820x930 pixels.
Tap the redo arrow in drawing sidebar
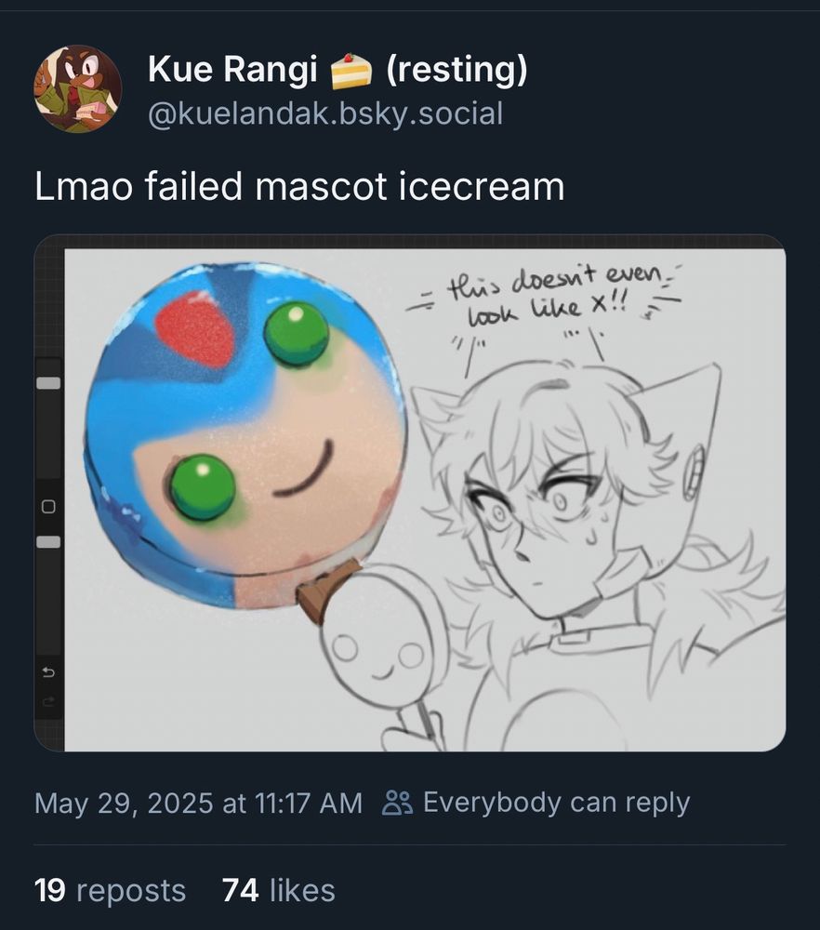tap(48, 702)
